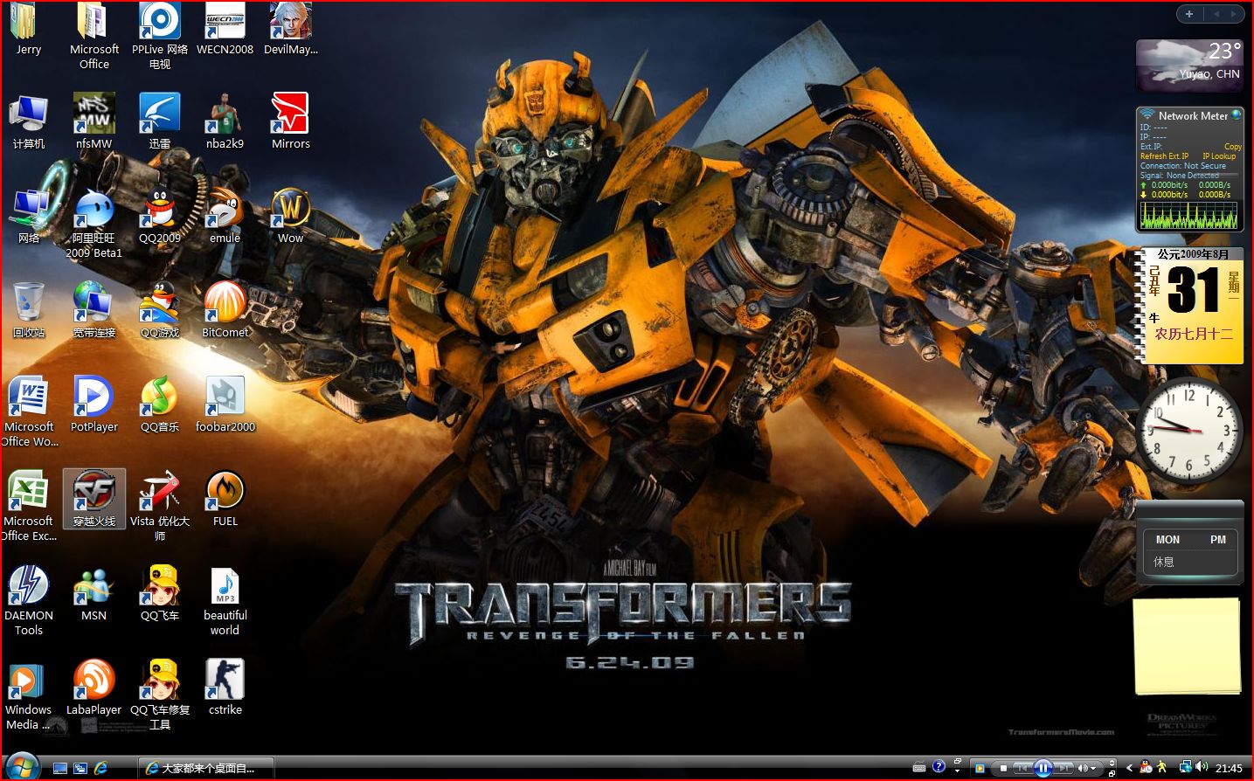Viewport: 1254px width, 781px height.
Task: Launch Internet Explorer from quick launch
Action: [x=101, y=768]
